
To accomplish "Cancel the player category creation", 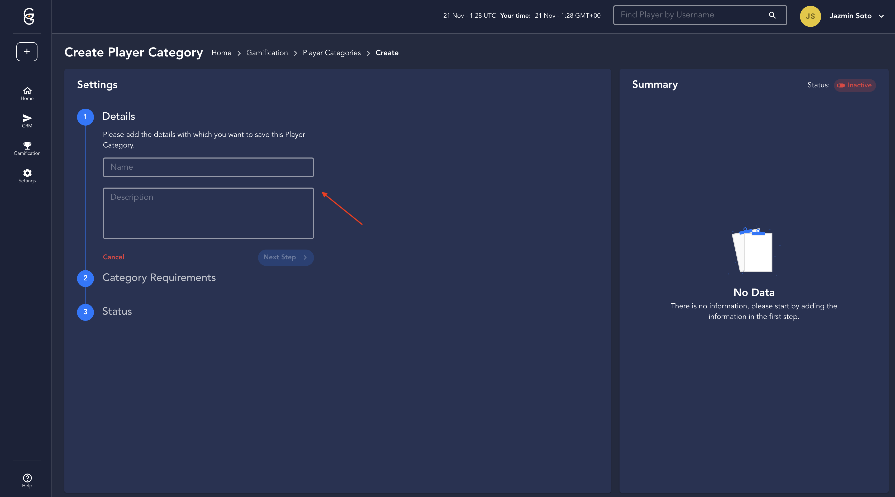I will (x=113, y=257).
